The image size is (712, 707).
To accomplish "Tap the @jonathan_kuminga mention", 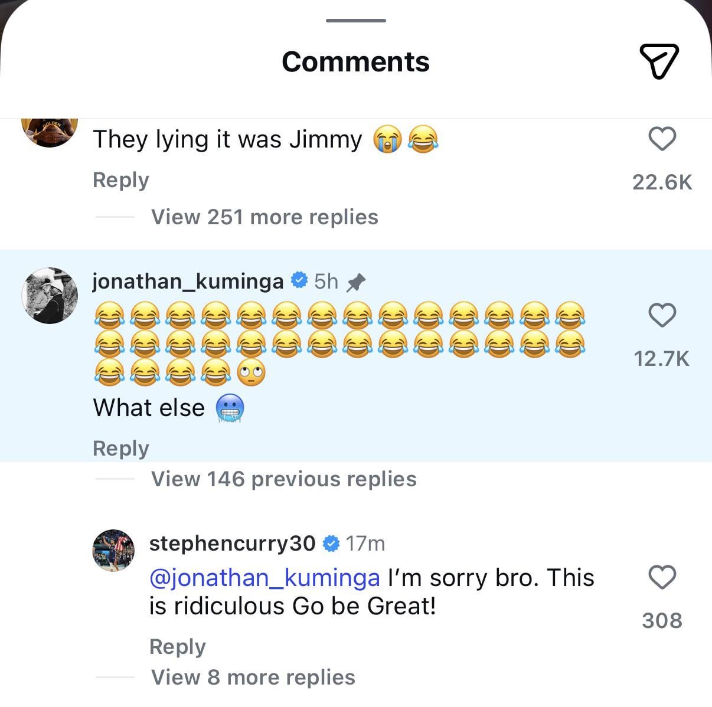I will [264, 578].
